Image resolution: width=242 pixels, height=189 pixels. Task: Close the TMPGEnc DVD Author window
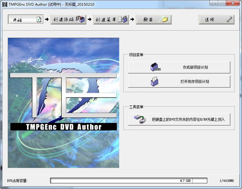tap(233, 3)
